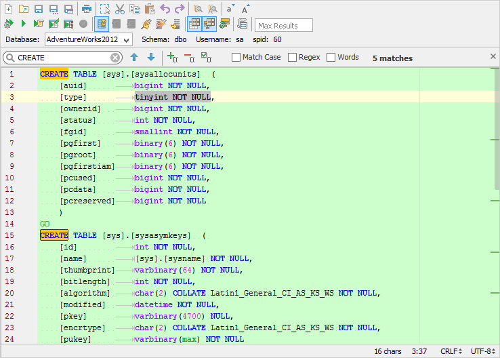Image resolution: width=500 pixels, height=358 pixels.
Task: Jump to previous search match arrow
Action: pyautogui.click(x=134, y=58)
